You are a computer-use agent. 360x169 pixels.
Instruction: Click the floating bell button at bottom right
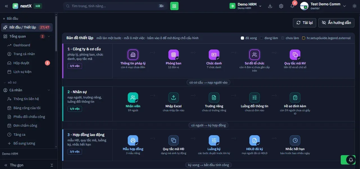point(351,160)
